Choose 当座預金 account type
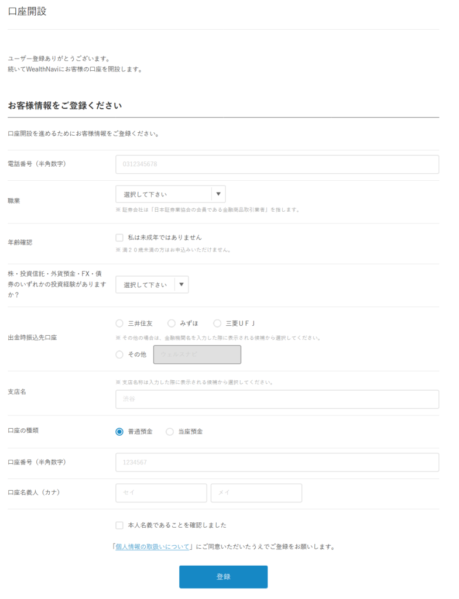Screen dimensions: 459x599 point(170,432)
